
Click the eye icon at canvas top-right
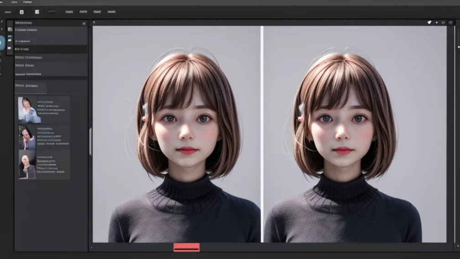point(451,22)
